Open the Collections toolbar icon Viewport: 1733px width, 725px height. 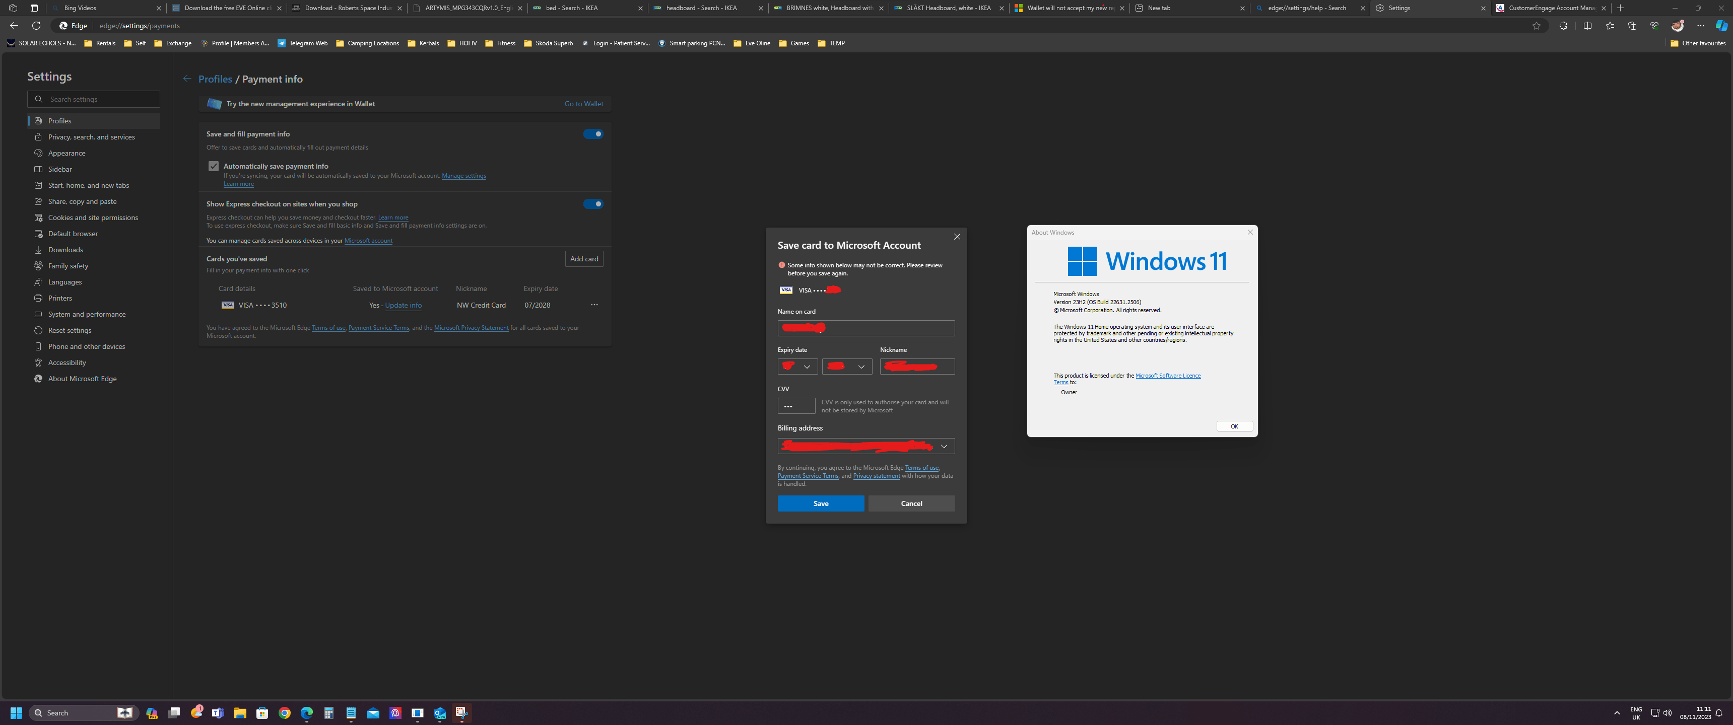coord(1632,26)
